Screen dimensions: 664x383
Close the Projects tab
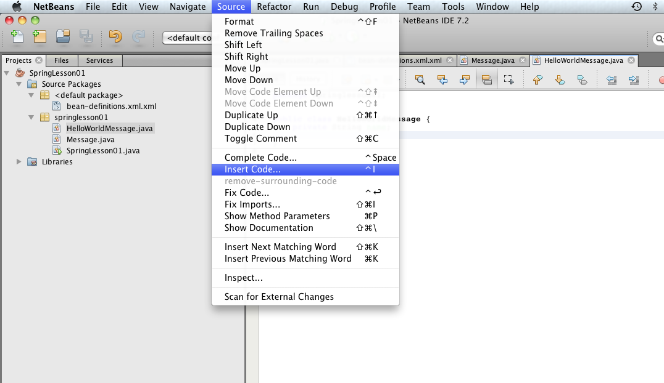pos(39,60)
